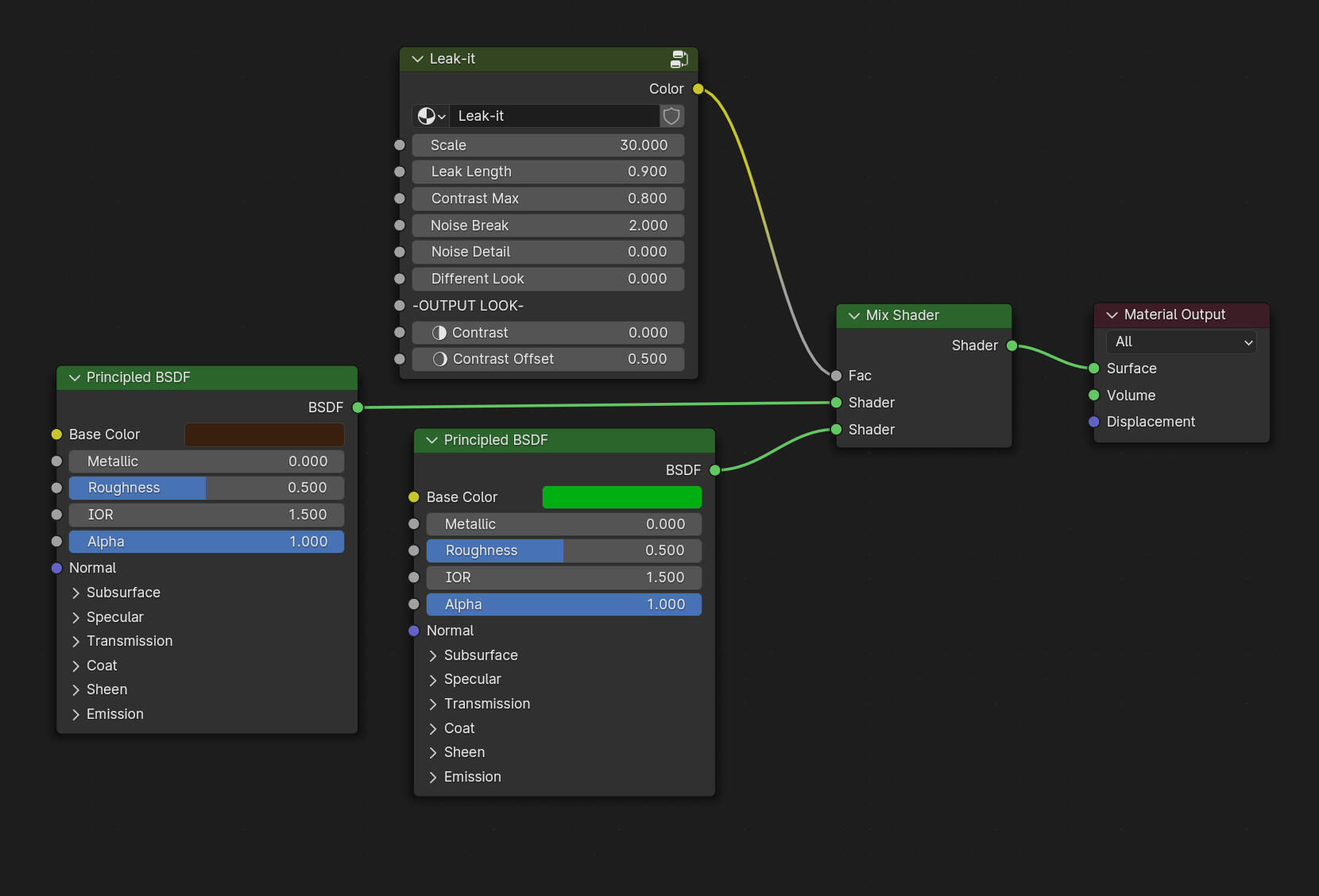Click the Leak-it node group edit icon
The width and height of the screenshot is (1319, 896).
pyautogui.click(x=679, y=59)
